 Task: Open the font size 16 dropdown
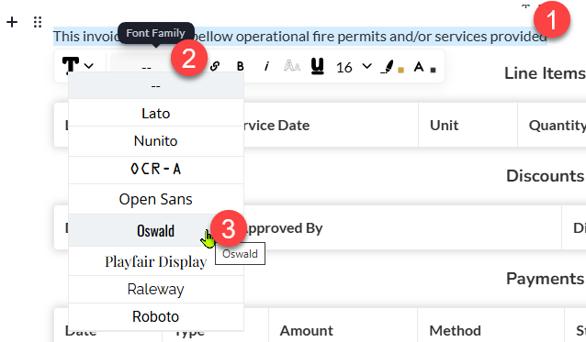tap(354, 67)
